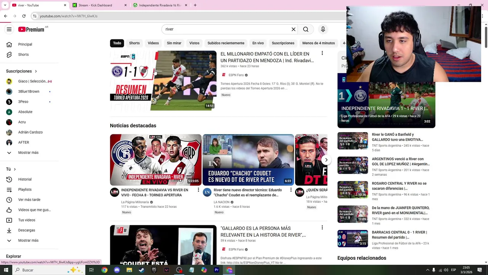Play River le GANÓ a Banfield thumbnail
The width and height of the screenshot is (488, 275).
[353, 141]
